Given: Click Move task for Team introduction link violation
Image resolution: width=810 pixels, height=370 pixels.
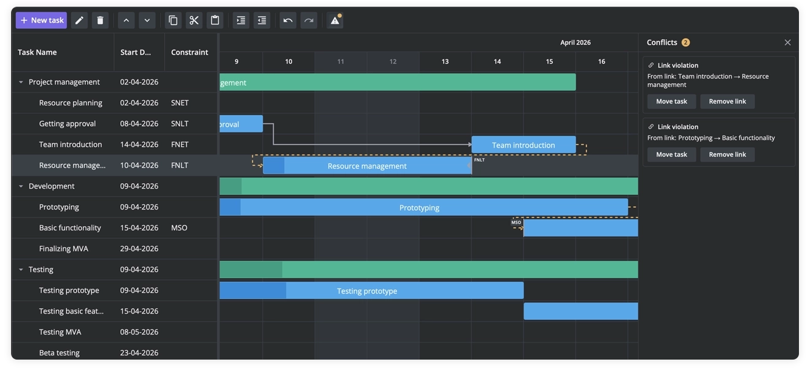Looking at the screenshot, I should coord(671,102).
